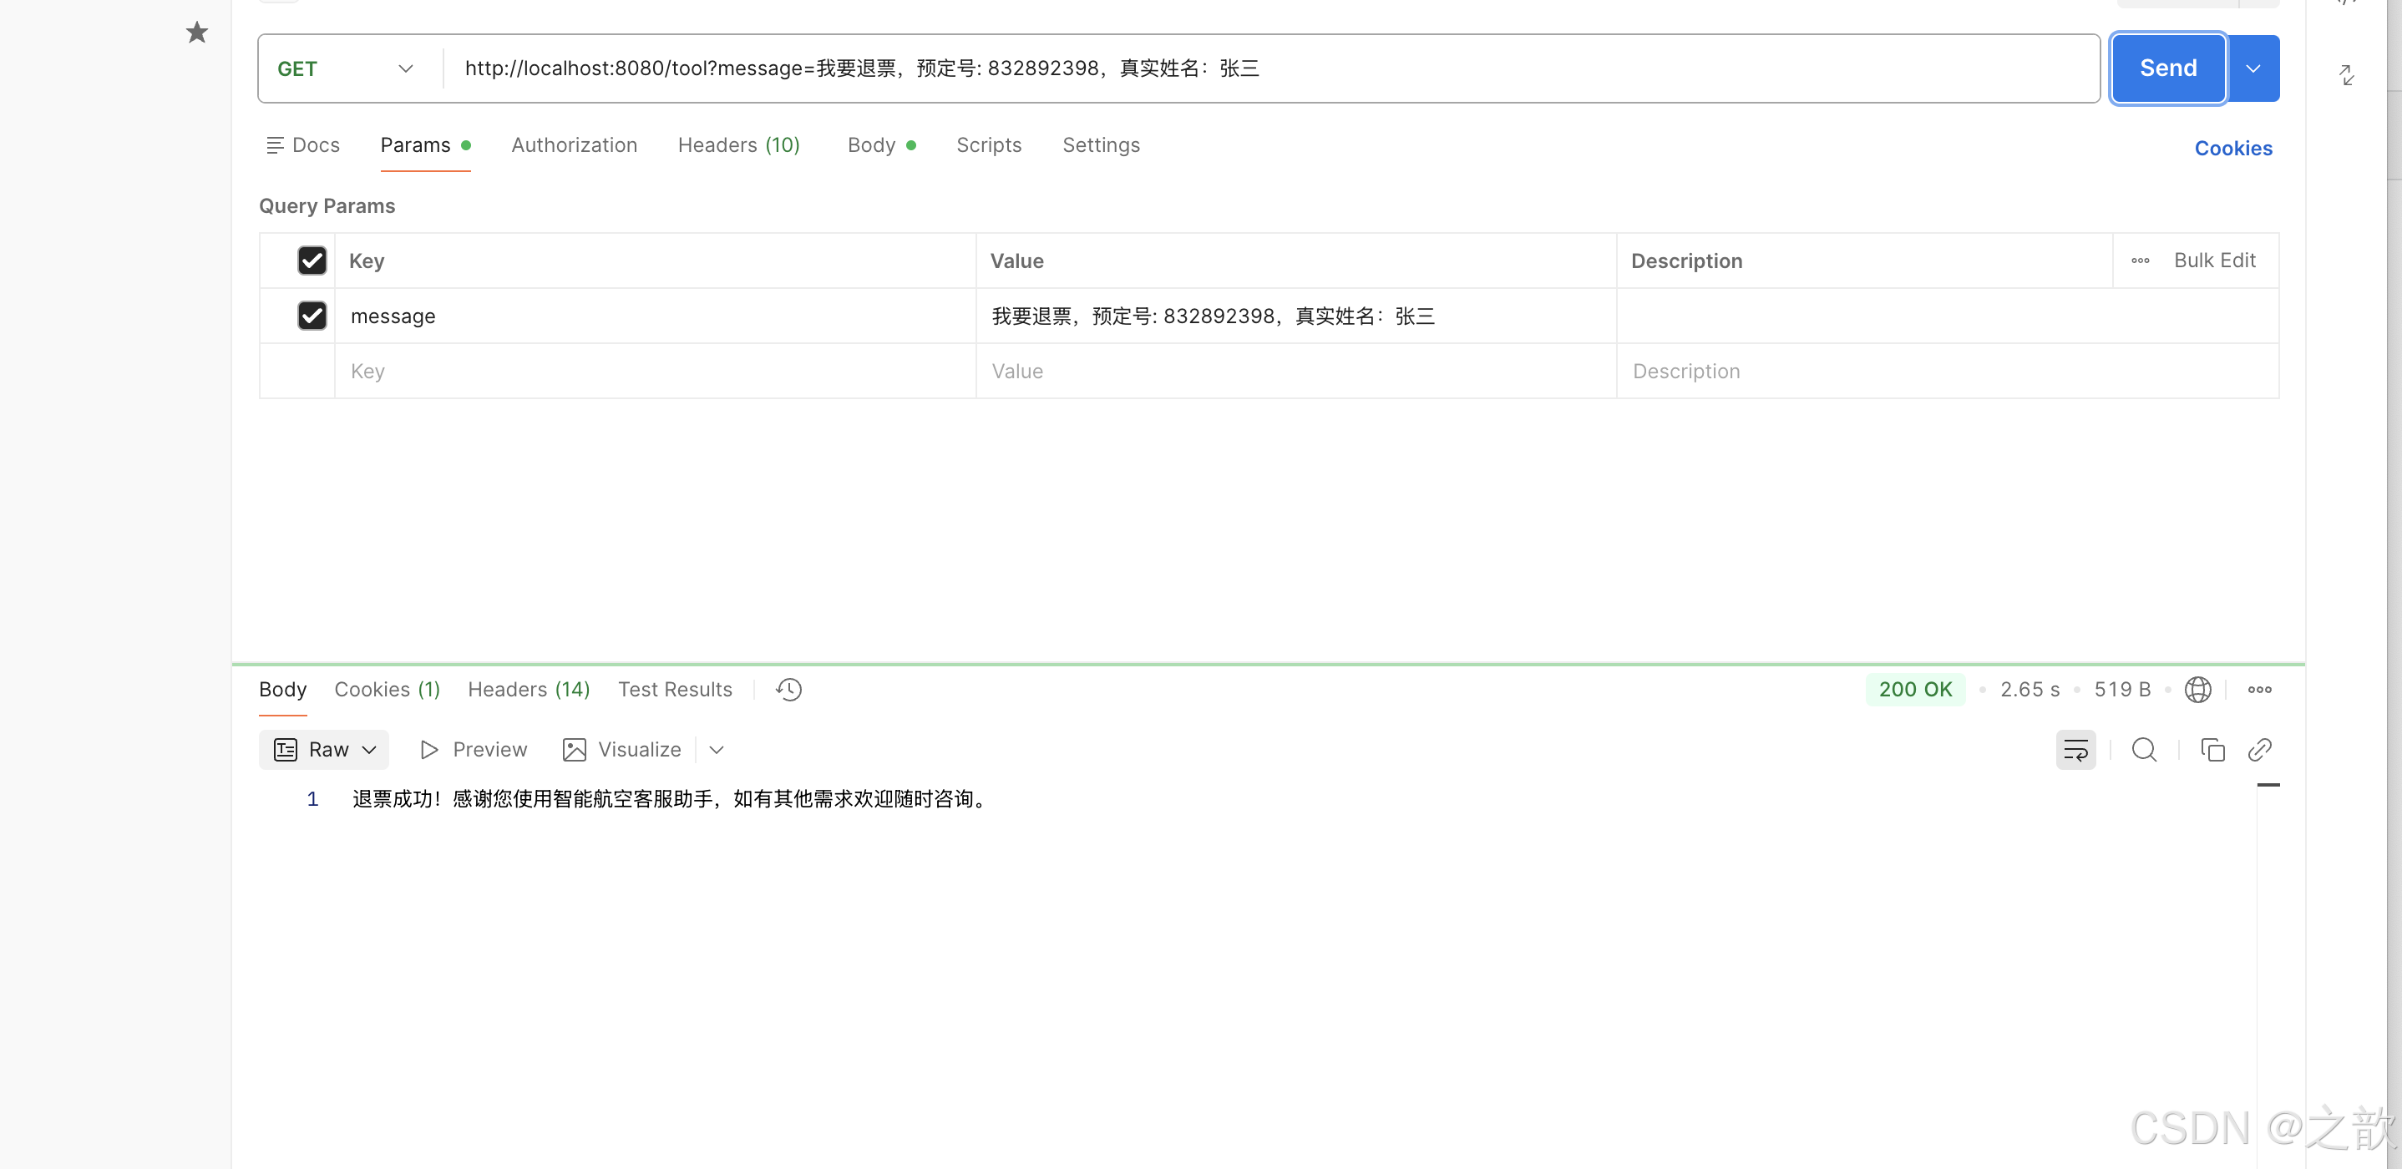Search within the response body
The width and height of the screenshot is (2402, 1169).
coord(2144,748)
